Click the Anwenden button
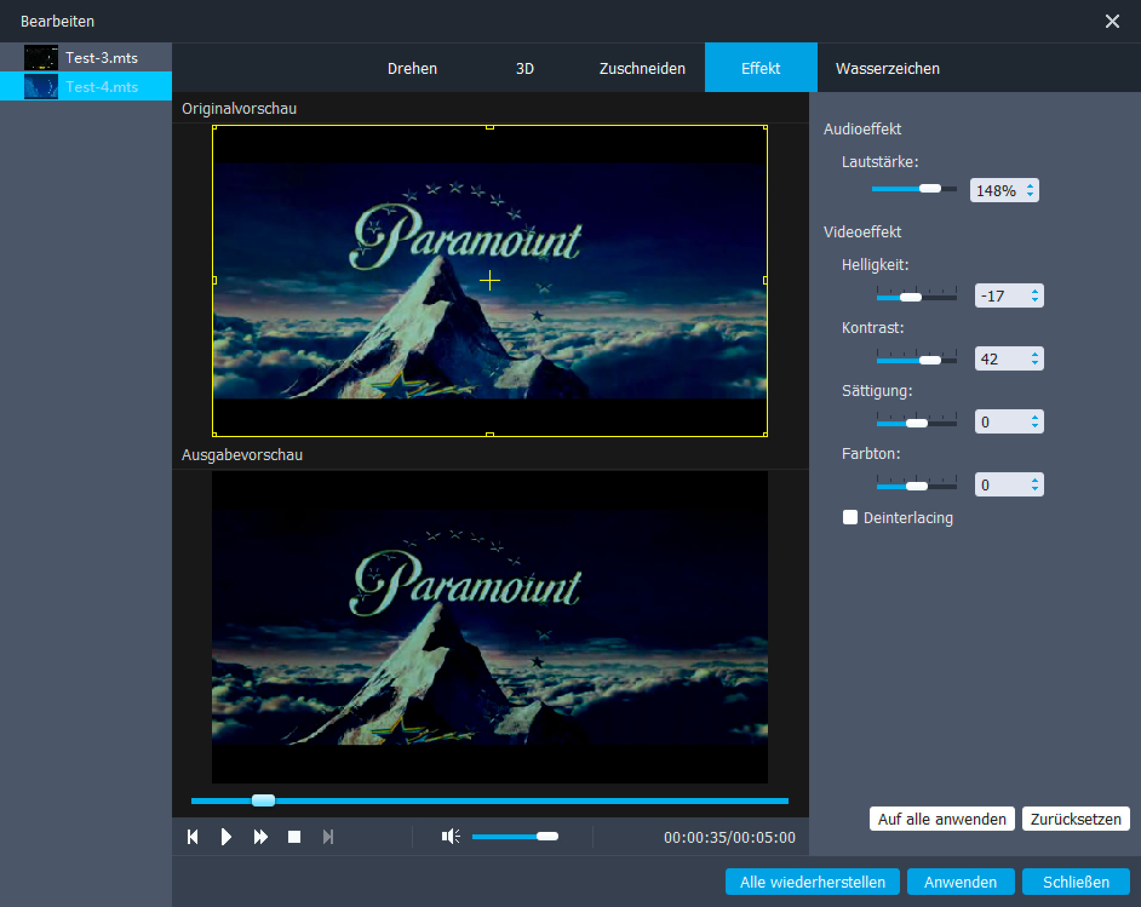Screen dimensions: 1141x907 coord(961,882)
